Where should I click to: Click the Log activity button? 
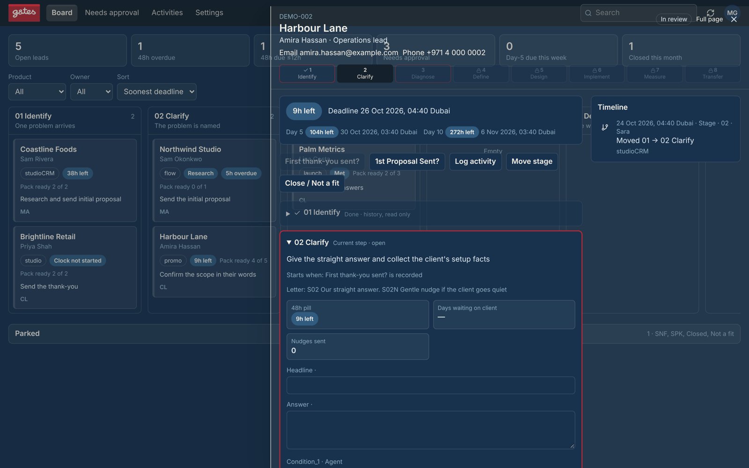[x=475, y=161]
